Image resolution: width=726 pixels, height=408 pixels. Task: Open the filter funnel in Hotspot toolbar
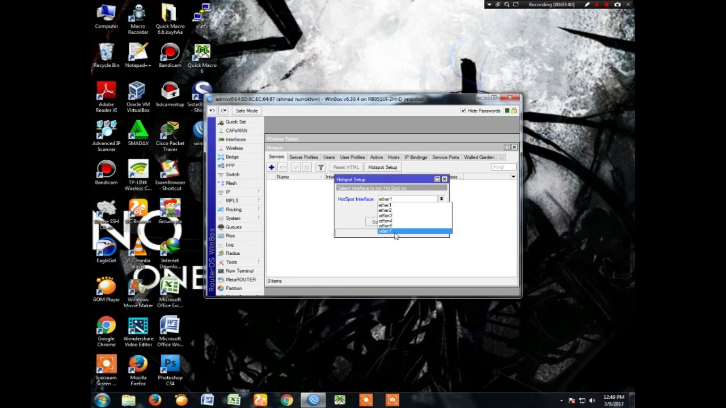[320, 167]
